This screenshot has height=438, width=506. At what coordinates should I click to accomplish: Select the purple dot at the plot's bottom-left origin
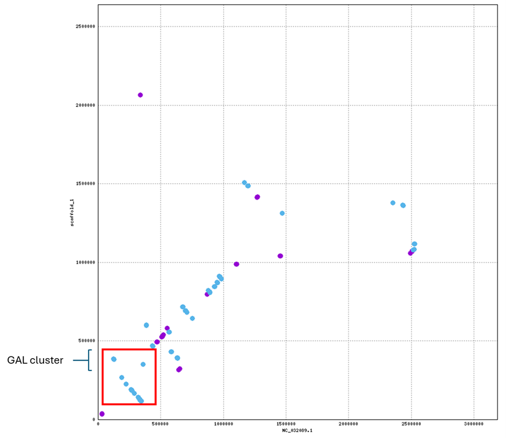tap(103, 415)
